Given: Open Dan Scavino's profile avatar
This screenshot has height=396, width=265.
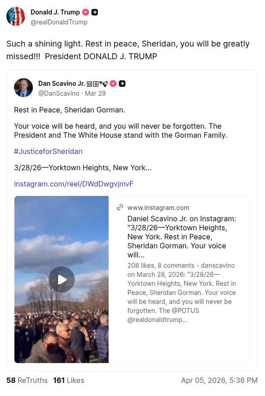Looking at the screenshot, I should pos(23,88).
